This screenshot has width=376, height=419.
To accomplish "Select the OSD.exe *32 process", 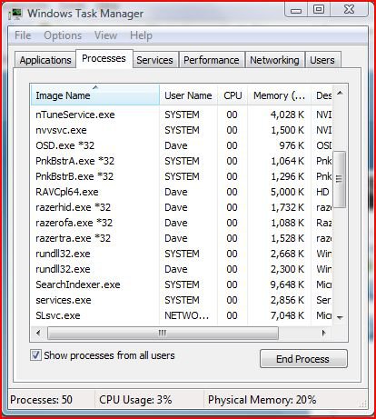I will 182,145.
